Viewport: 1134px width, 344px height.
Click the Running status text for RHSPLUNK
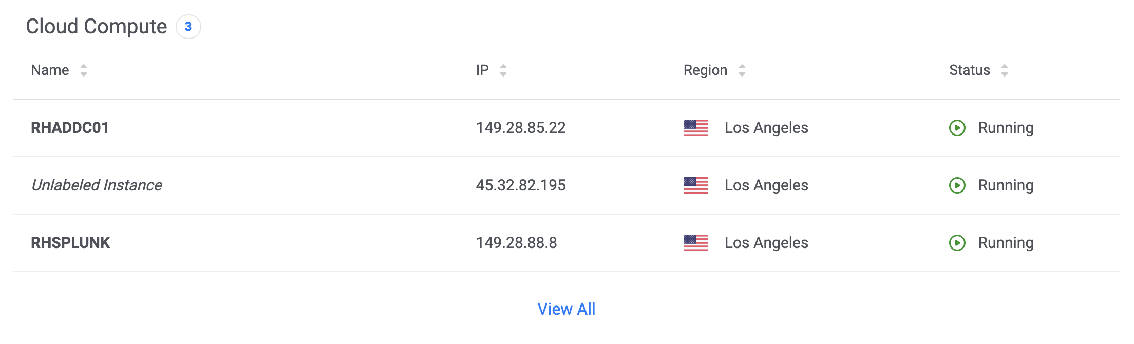(x=1006, y=243)
